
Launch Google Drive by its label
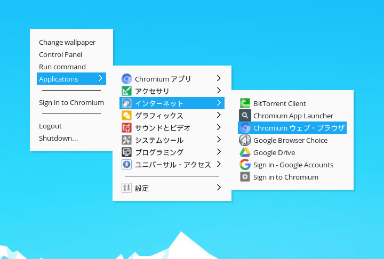[274, 152]
